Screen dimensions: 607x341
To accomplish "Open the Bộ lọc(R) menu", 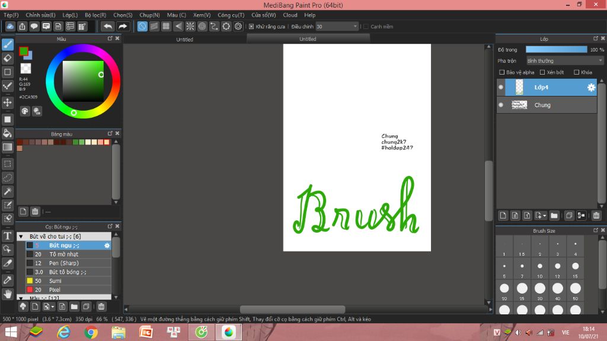I will point(95,15).
